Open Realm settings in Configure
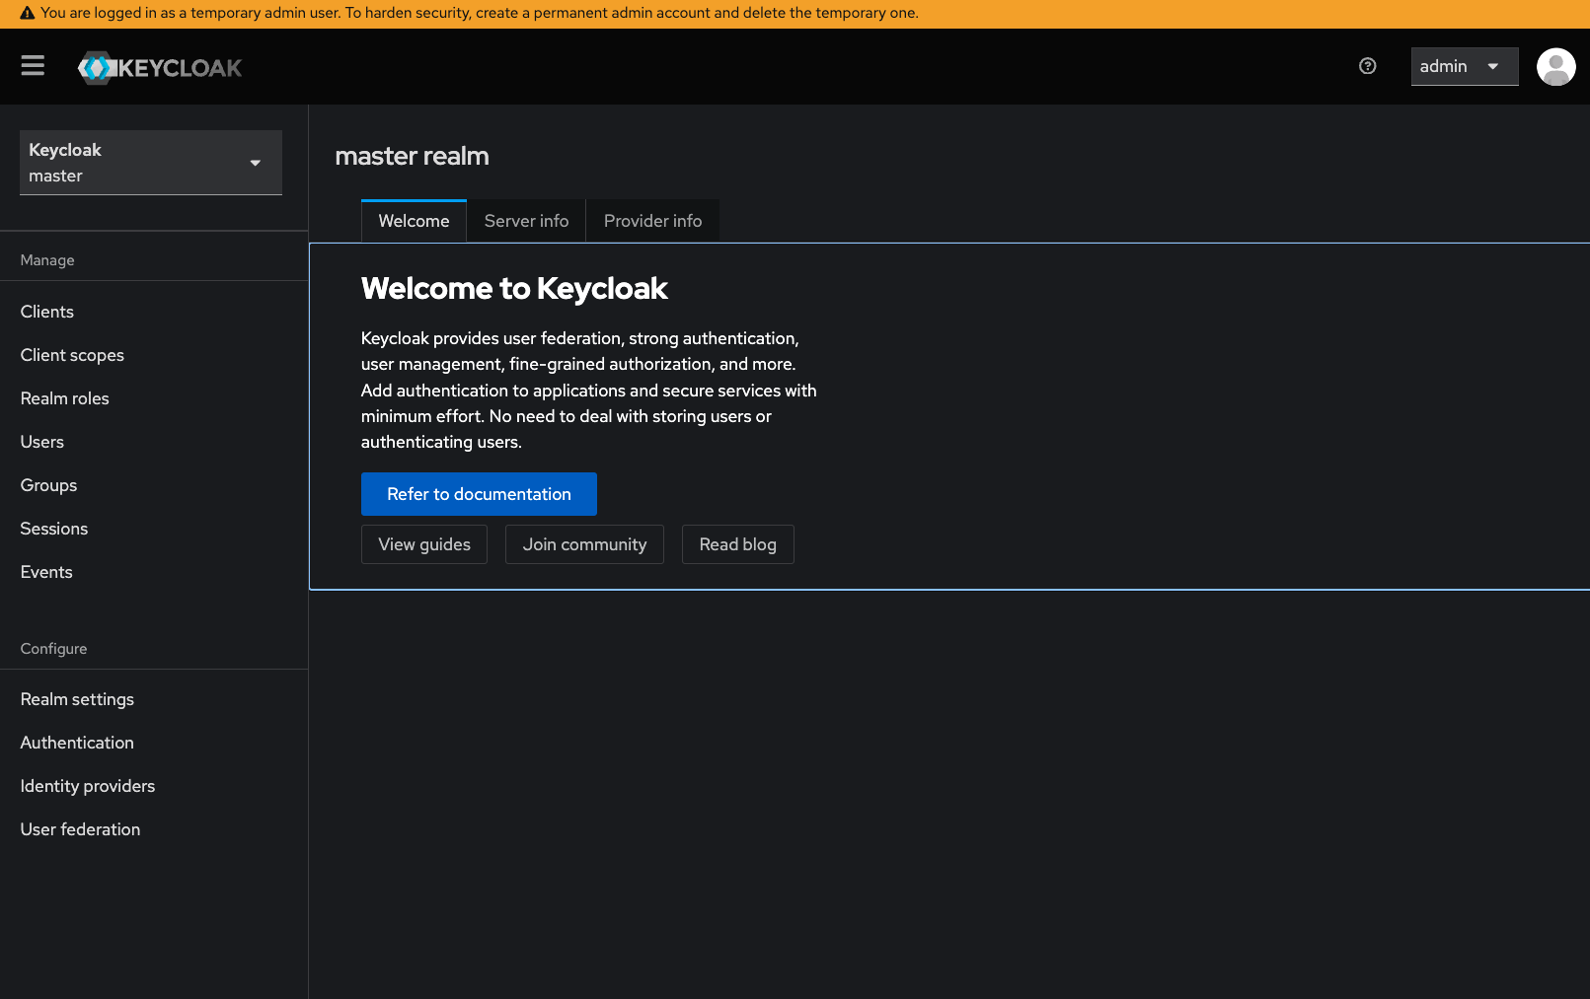 (77, 699)
